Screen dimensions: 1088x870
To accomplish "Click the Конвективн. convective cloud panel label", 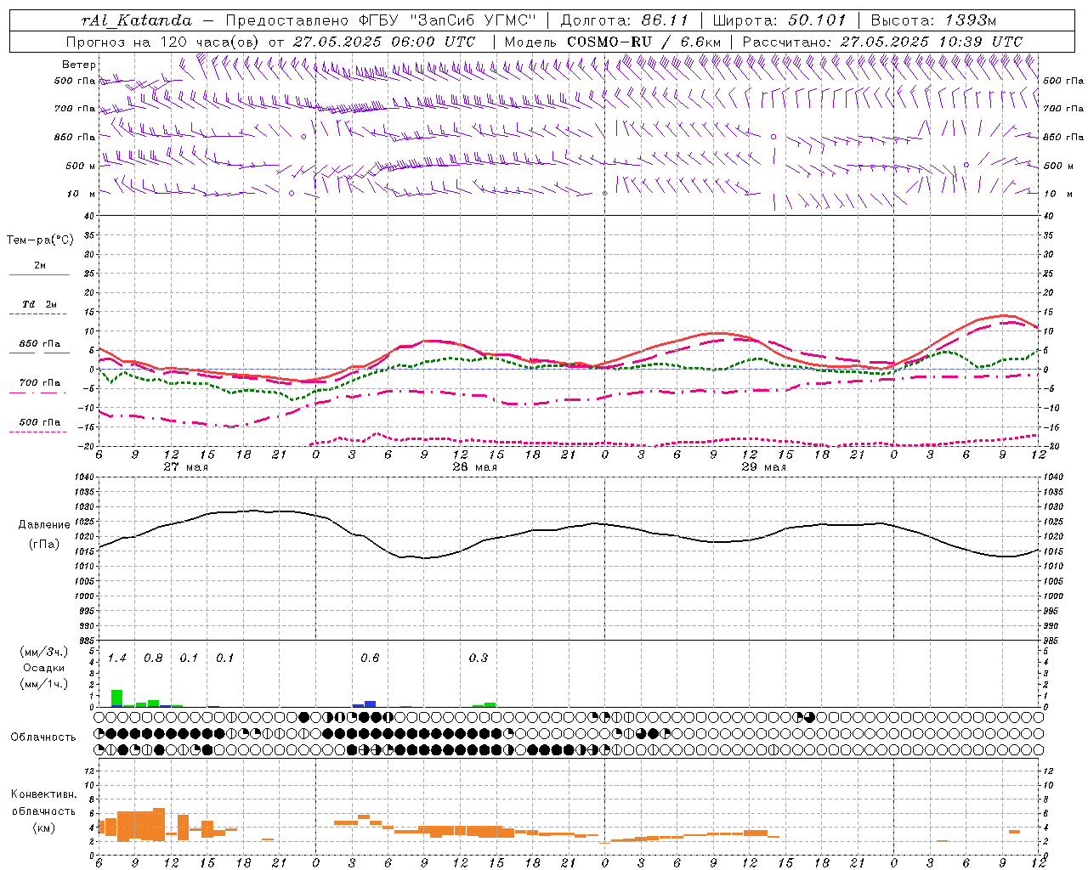I will tap(43, 794).
